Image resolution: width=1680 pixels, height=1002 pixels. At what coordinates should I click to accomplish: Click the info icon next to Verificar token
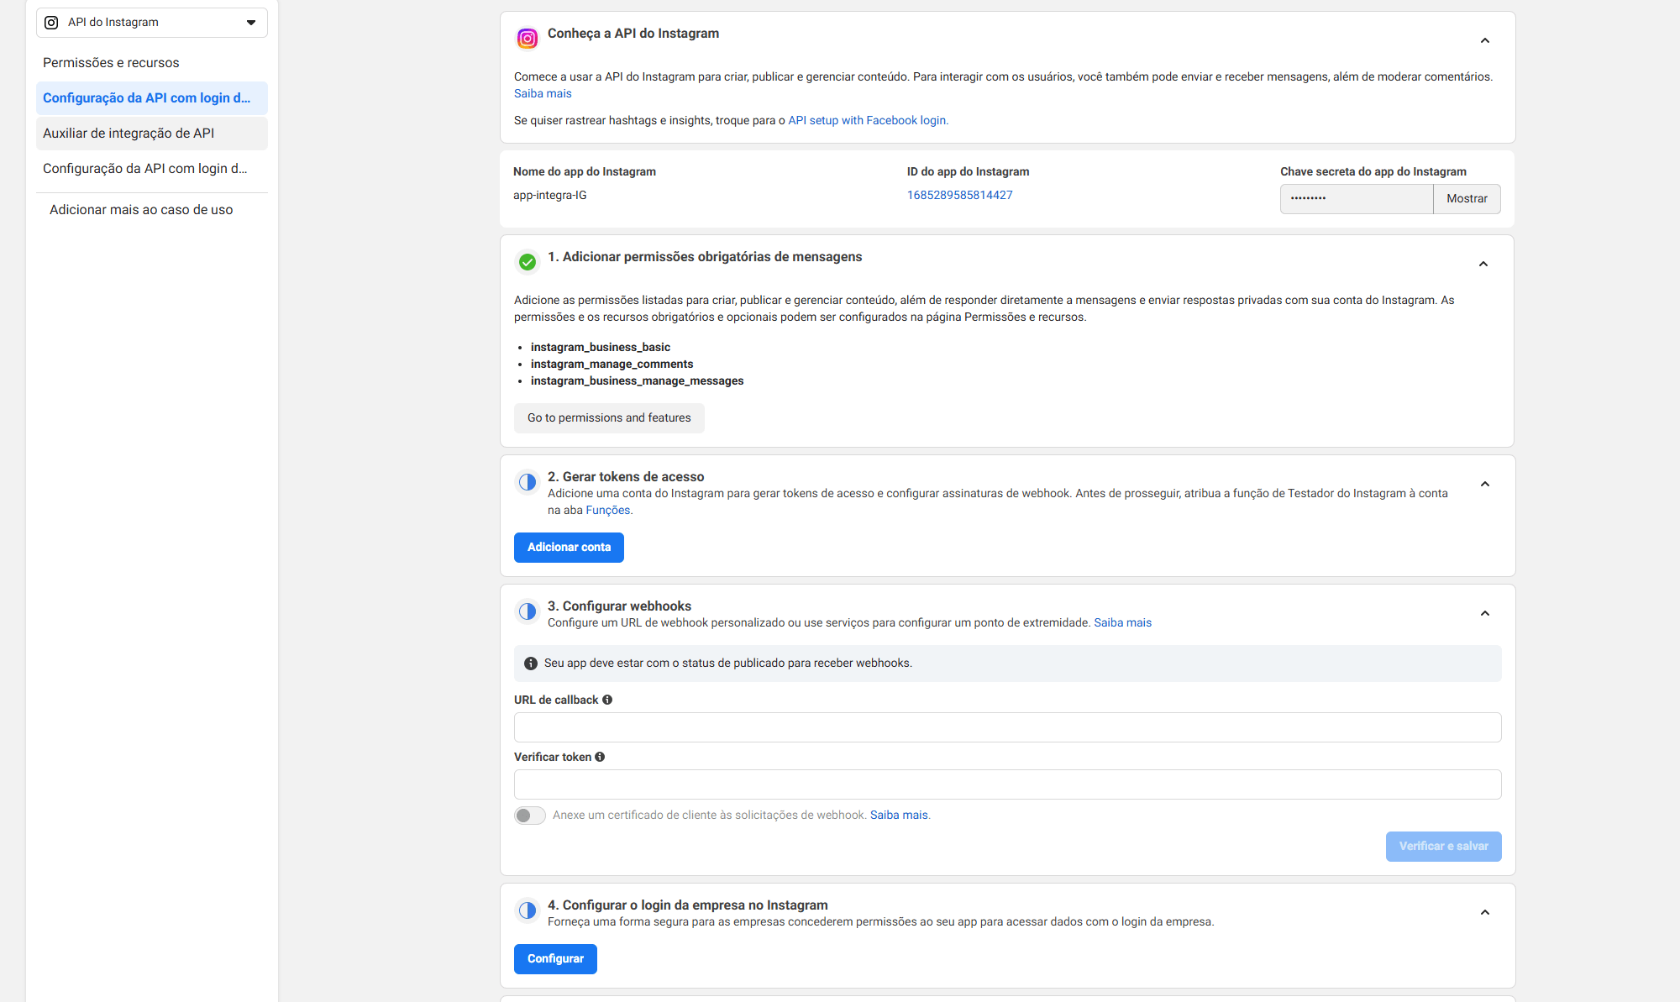pos(600,757)
